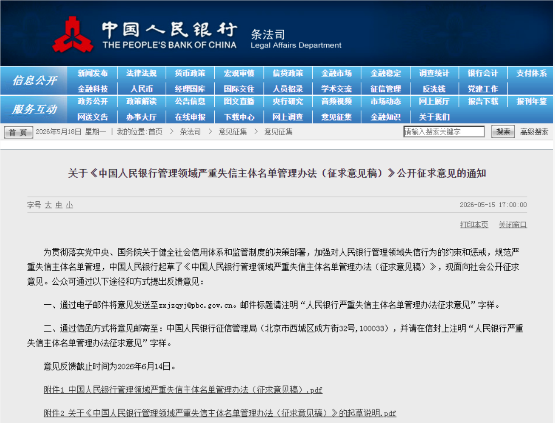Open 央行研究 menu item
The image size is (555, 423).
[288, 101]
